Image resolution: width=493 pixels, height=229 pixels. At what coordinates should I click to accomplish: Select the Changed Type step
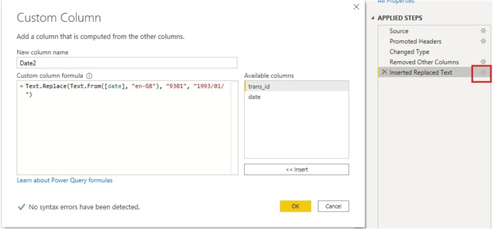pyautogui.click(x=409, y=51)
